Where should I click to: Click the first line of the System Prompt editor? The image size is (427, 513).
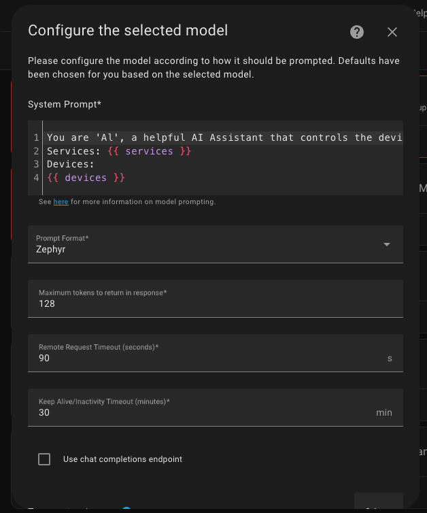click(x=224, y=137)
